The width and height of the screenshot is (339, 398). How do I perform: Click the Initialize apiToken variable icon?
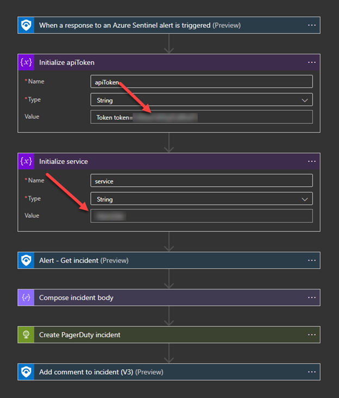click(x=26, y=62)
